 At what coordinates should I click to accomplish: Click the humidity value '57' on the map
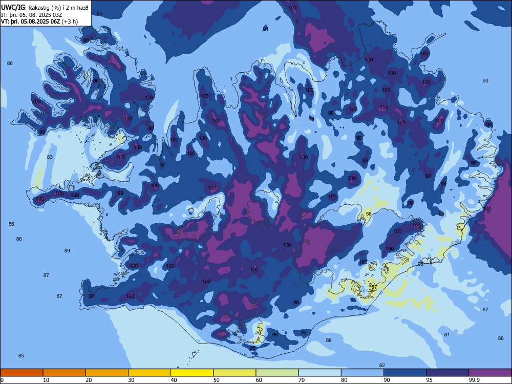(374, 287)
